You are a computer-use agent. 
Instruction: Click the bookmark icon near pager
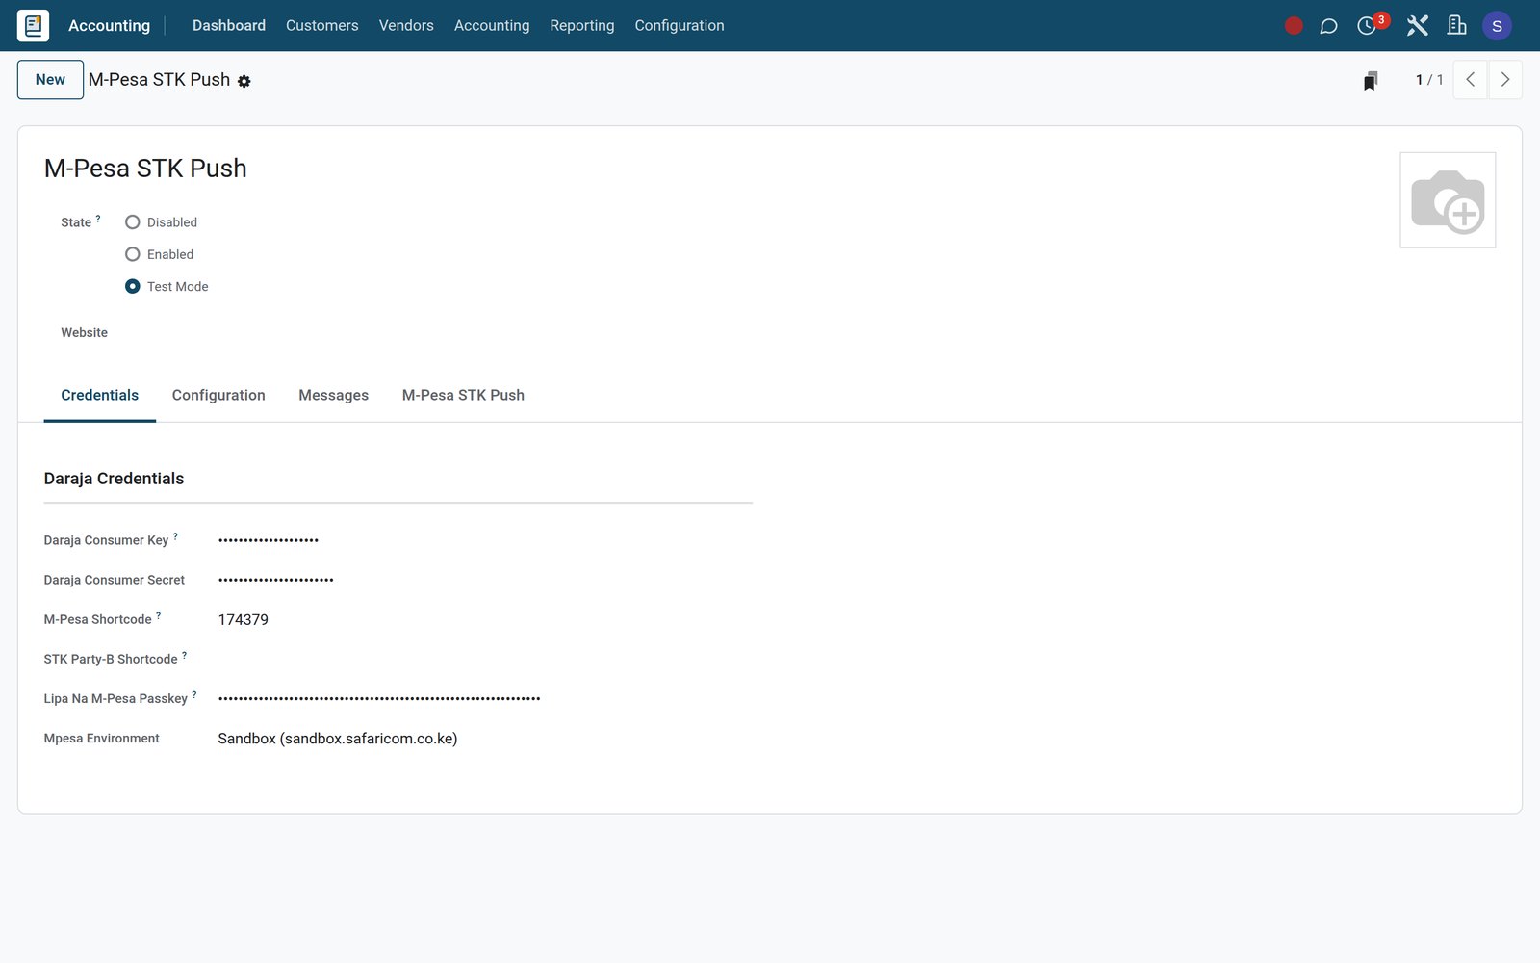click(1371, 81)
